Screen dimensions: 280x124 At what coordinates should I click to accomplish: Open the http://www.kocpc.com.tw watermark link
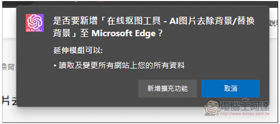(x=245, y=114)
